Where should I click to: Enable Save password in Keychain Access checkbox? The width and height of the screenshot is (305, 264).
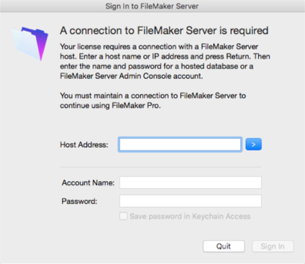point(124,216)
